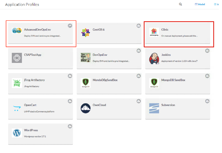Screen dimensions: 222x153
Task: Click the cloud icon on WordPress card
Action: (x=70, y=126)
